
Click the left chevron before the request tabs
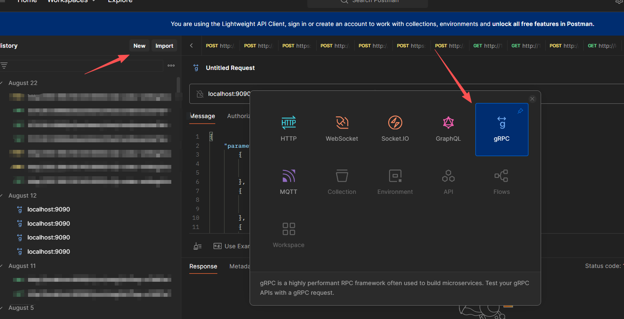191,46
